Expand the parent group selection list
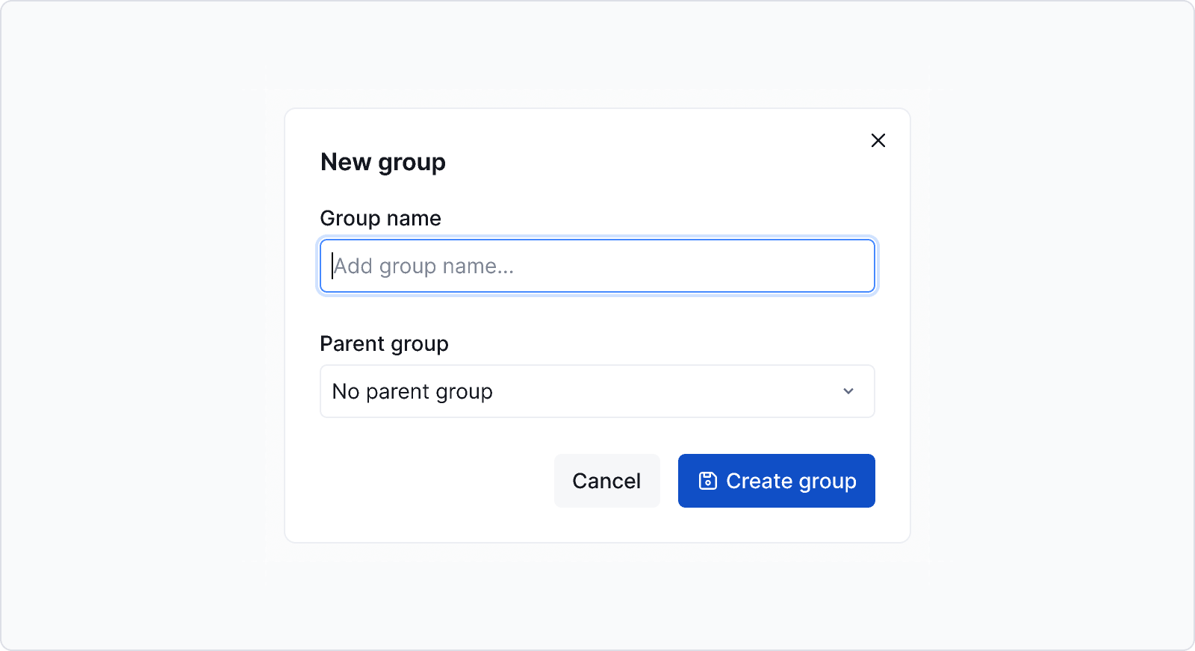The width and height of the screenshot is (1195, 651). pyautogui.click(x=597, y=391)
